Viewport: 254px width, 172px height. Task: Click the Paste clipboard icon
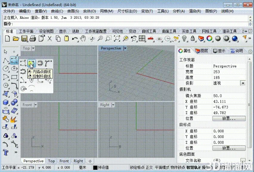(x=66, y=39)
